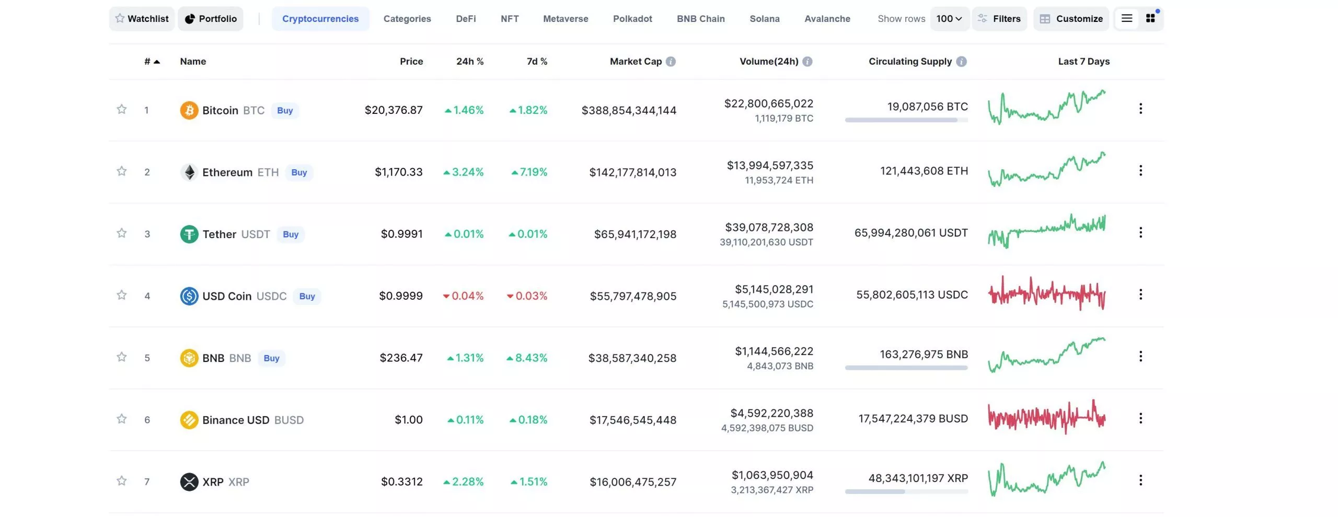This screenshot has height=517, width=1338.
Task: Open the Show rows 100 dropdown
Action: 950,19
